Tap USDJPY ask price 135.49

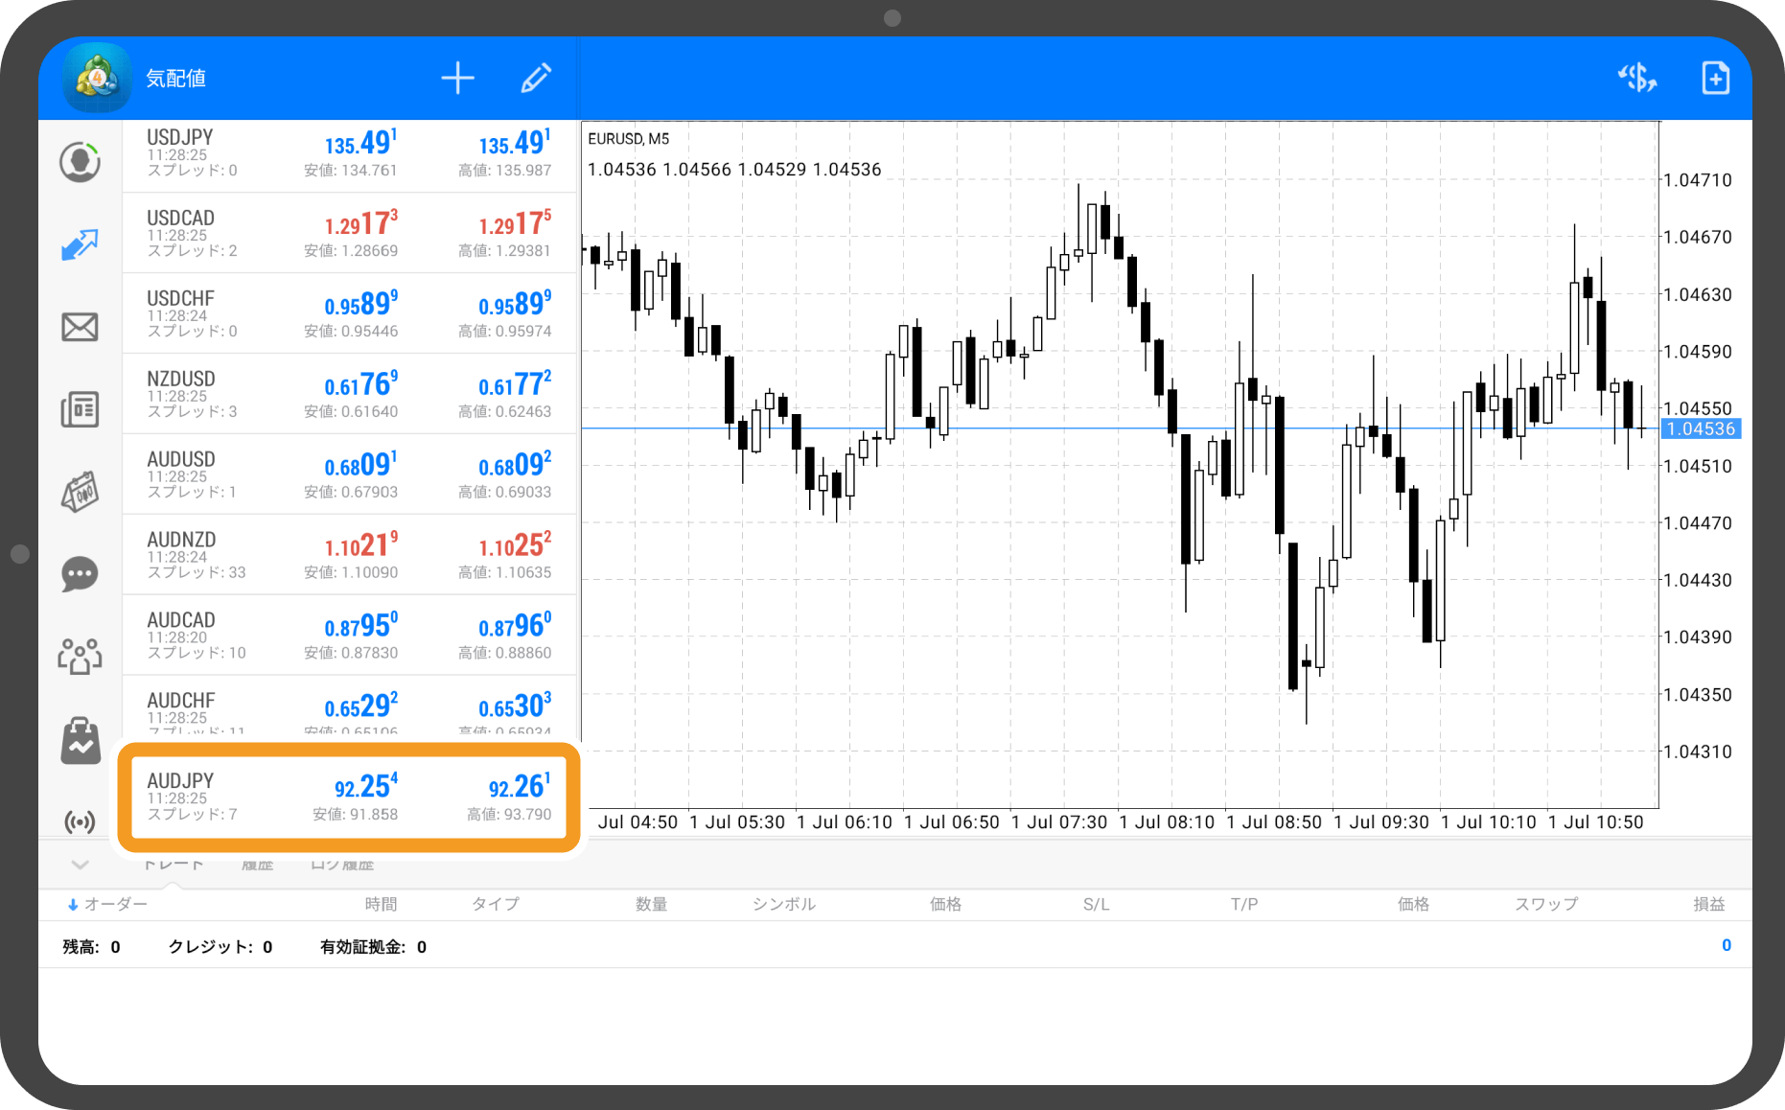[515, 143]
